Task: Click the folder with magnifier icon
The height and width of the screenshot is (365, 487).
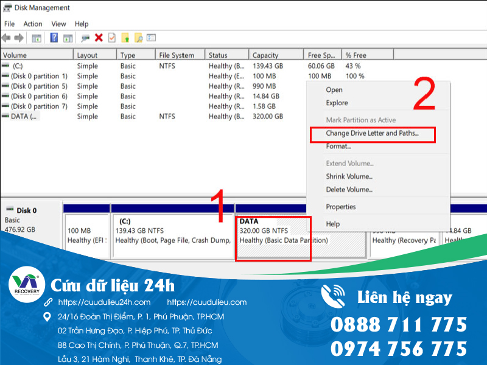Action: (x=139, y=38)
